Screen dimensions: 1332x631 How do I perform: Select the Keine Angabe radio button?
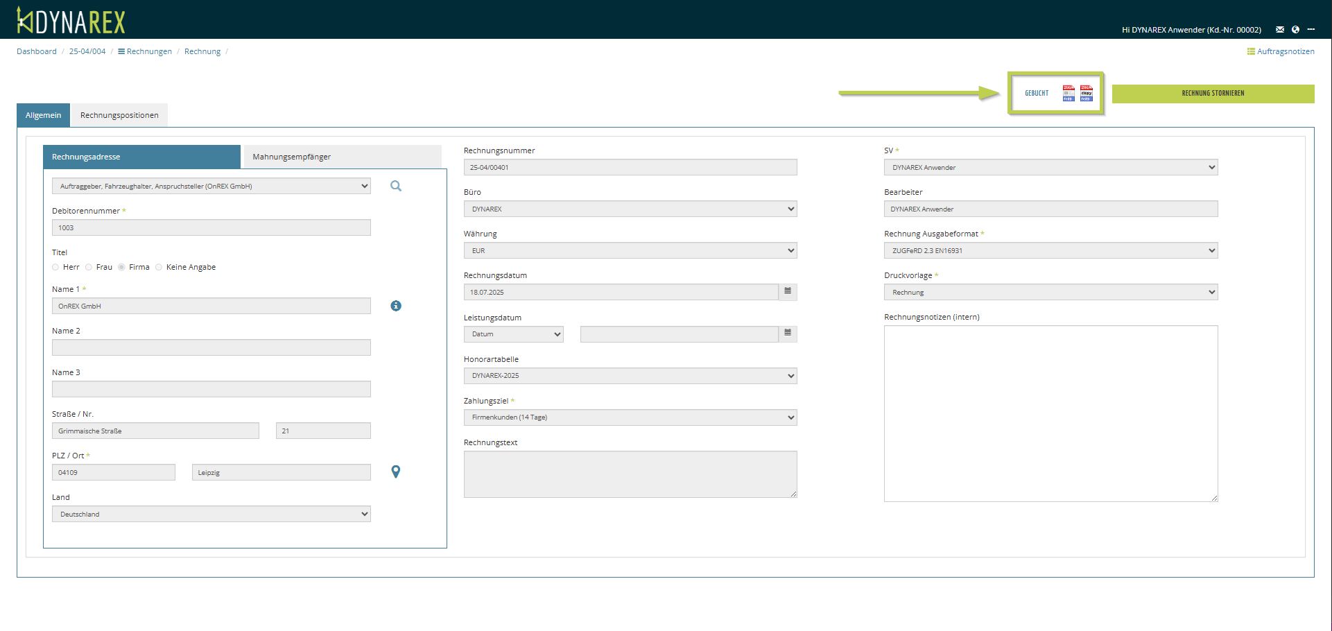point(159,267)
